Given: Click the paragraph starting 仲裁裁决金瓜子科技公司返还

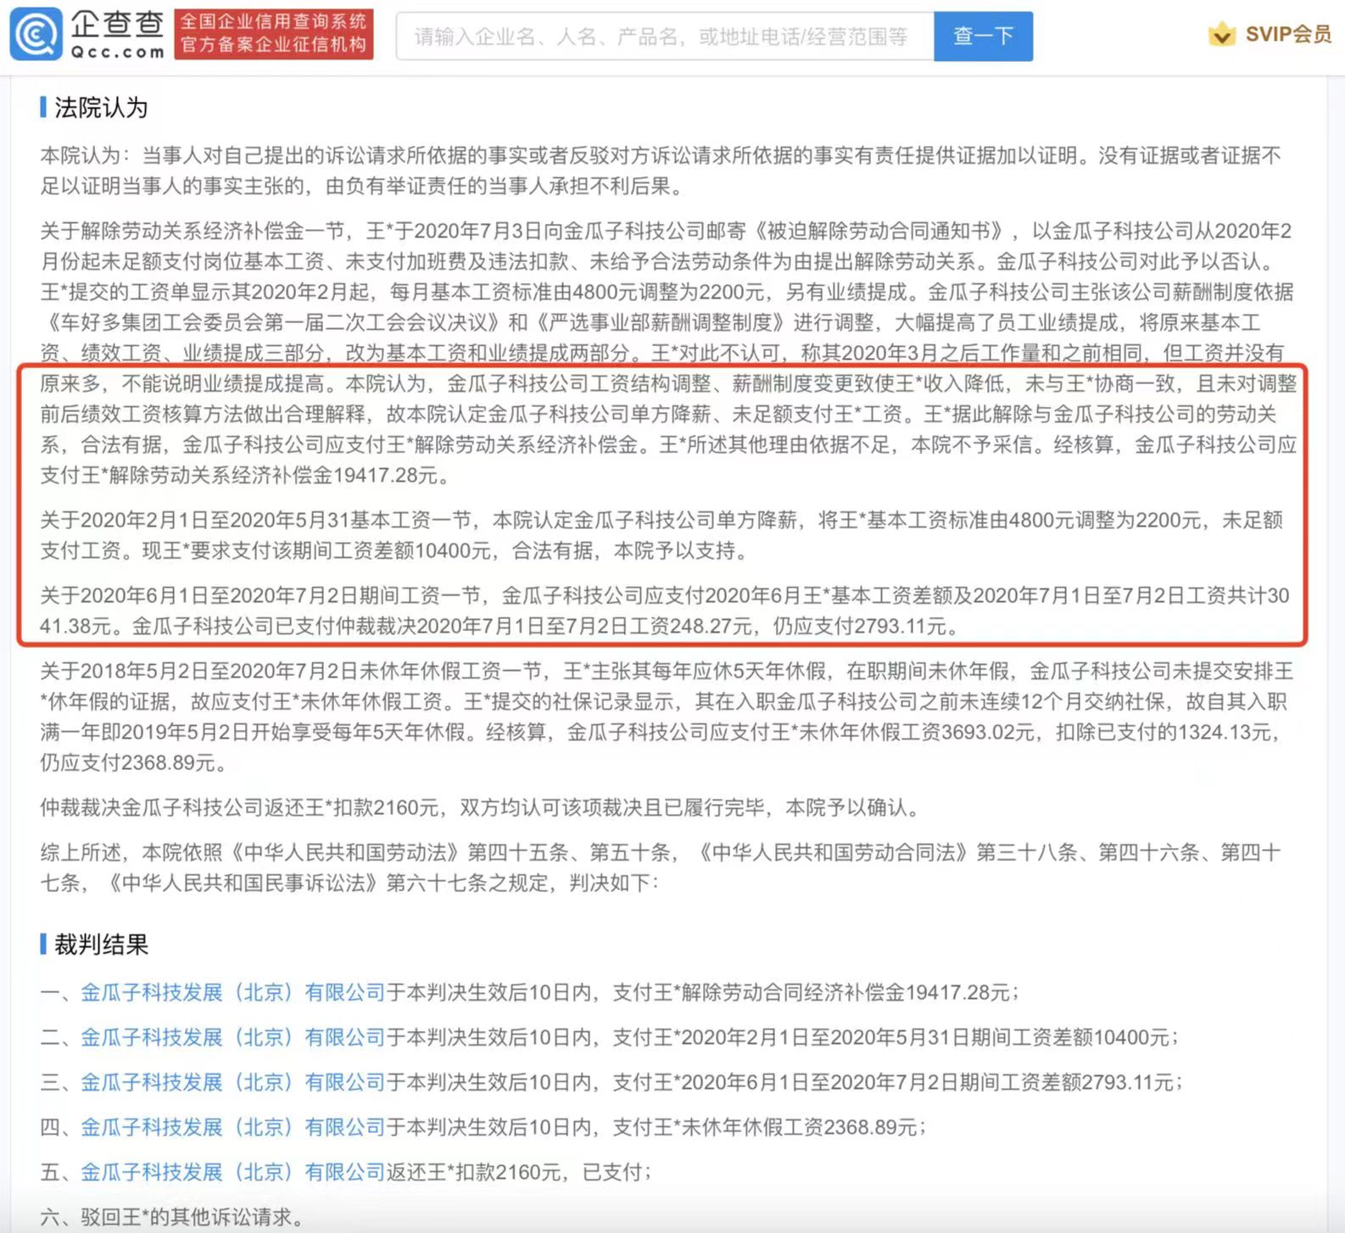Looking at the screenshot, I should coord(482,807).
